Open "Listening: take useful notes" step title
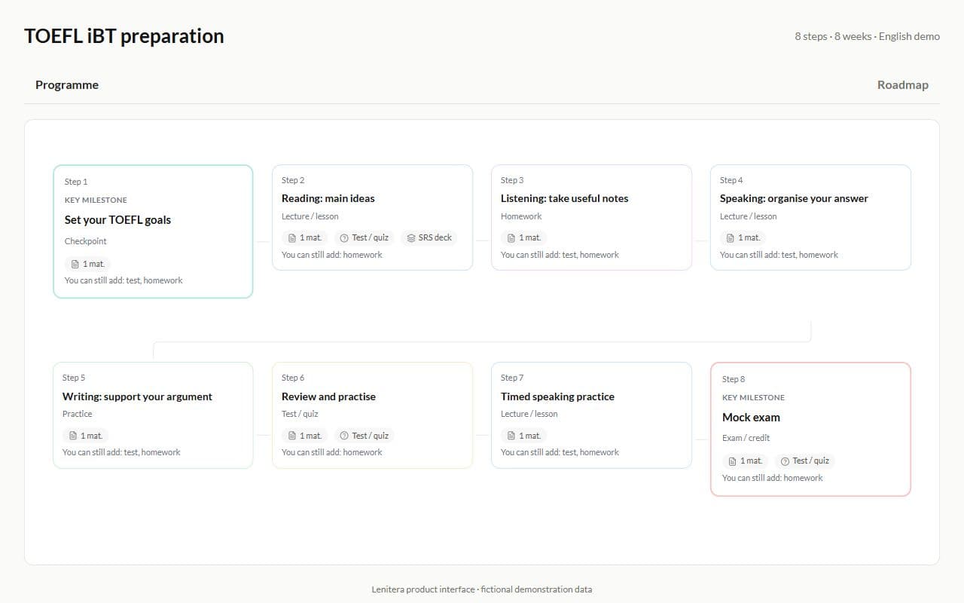The image size is (964, 603). pyautogui.click(x=564, y=198)
